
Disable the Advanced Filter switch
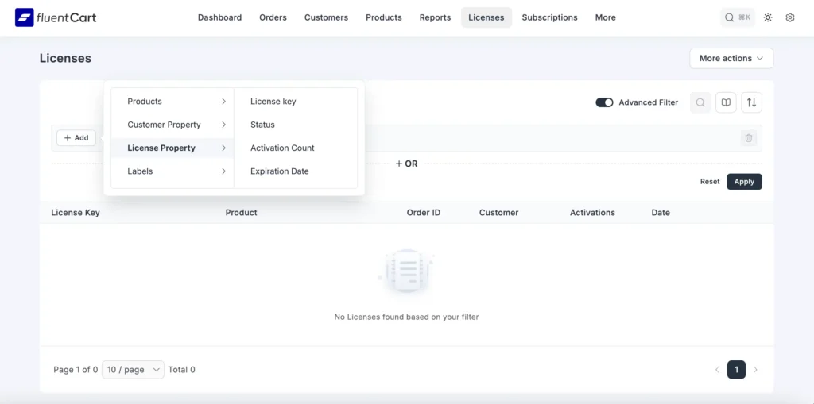(604, 102)
